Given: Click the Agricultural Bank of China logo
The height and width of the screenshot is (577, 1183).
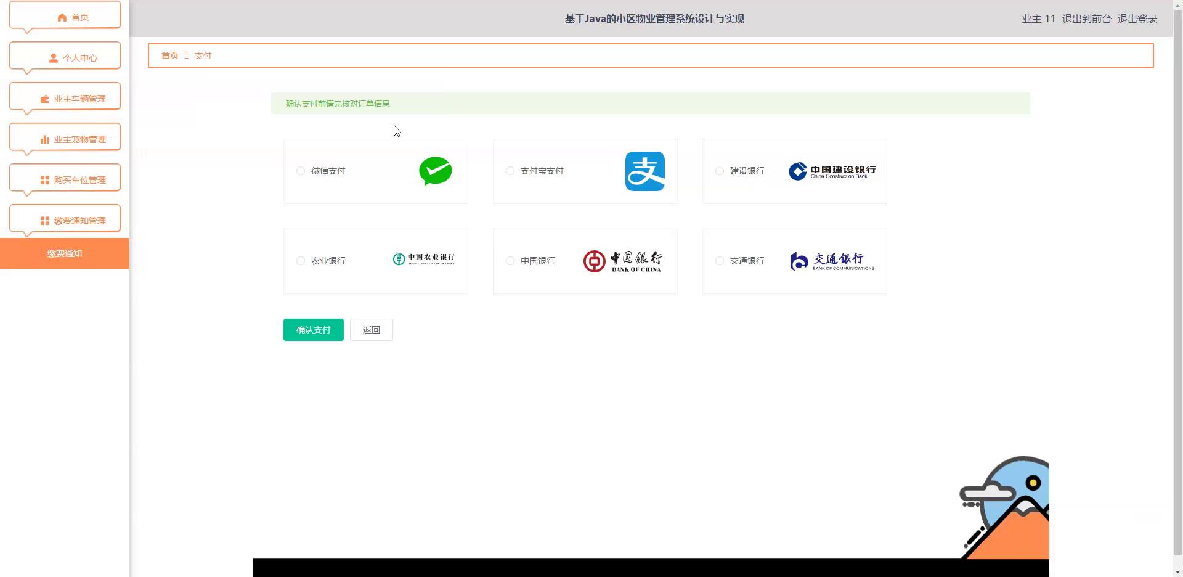Looking at the screenshot, I should [x=424, y=259].
